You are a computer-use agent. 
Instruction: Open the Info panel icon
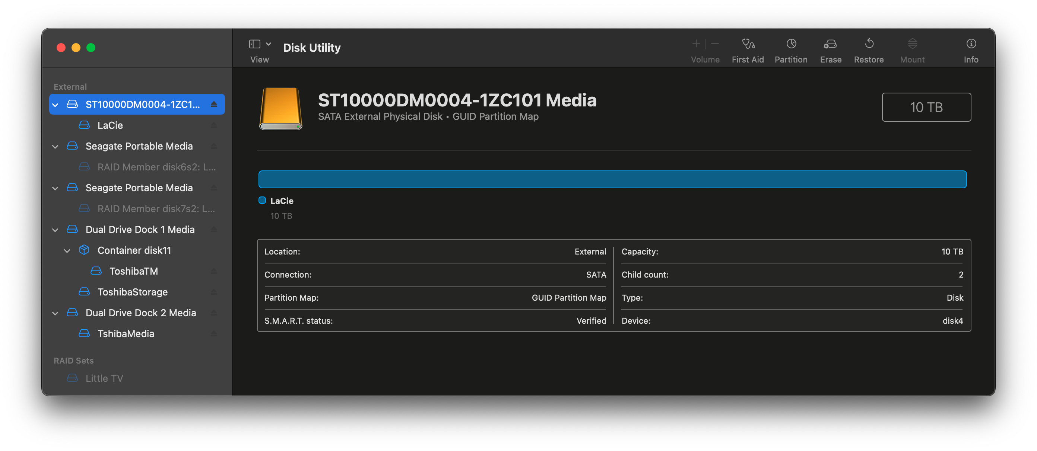971,44
